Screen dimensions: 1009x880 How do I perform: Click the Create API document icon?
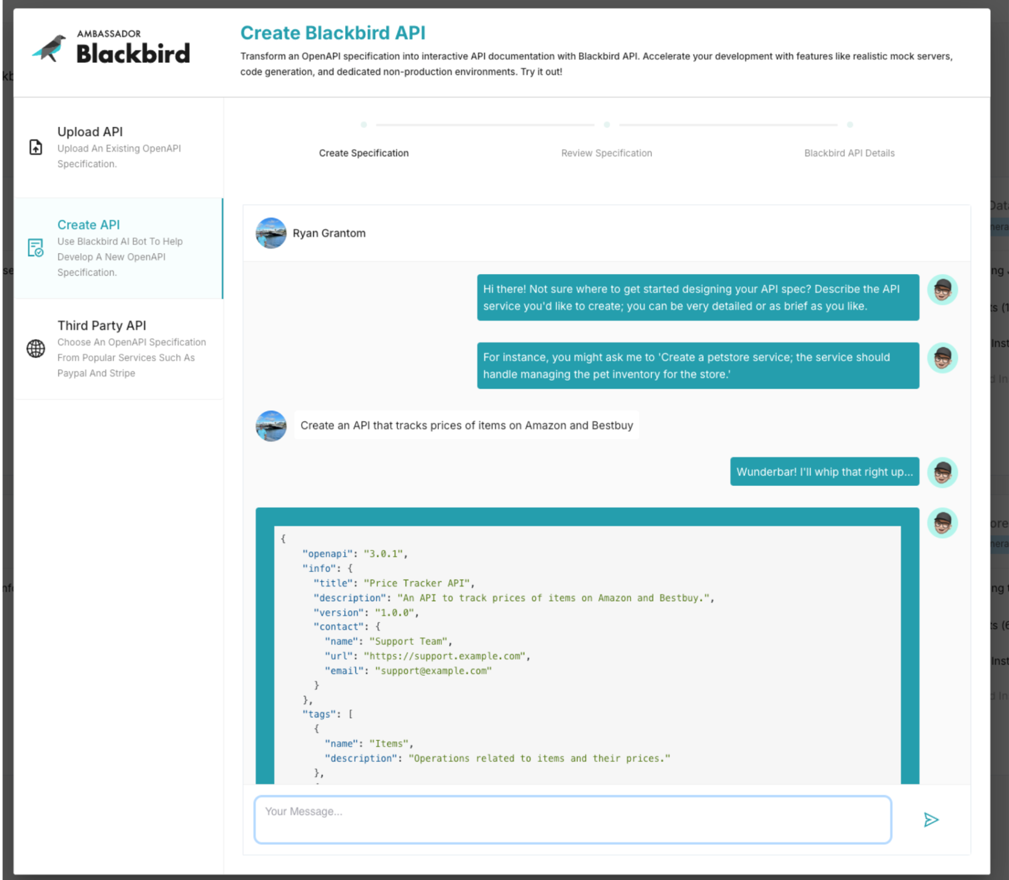click(35, 248)
